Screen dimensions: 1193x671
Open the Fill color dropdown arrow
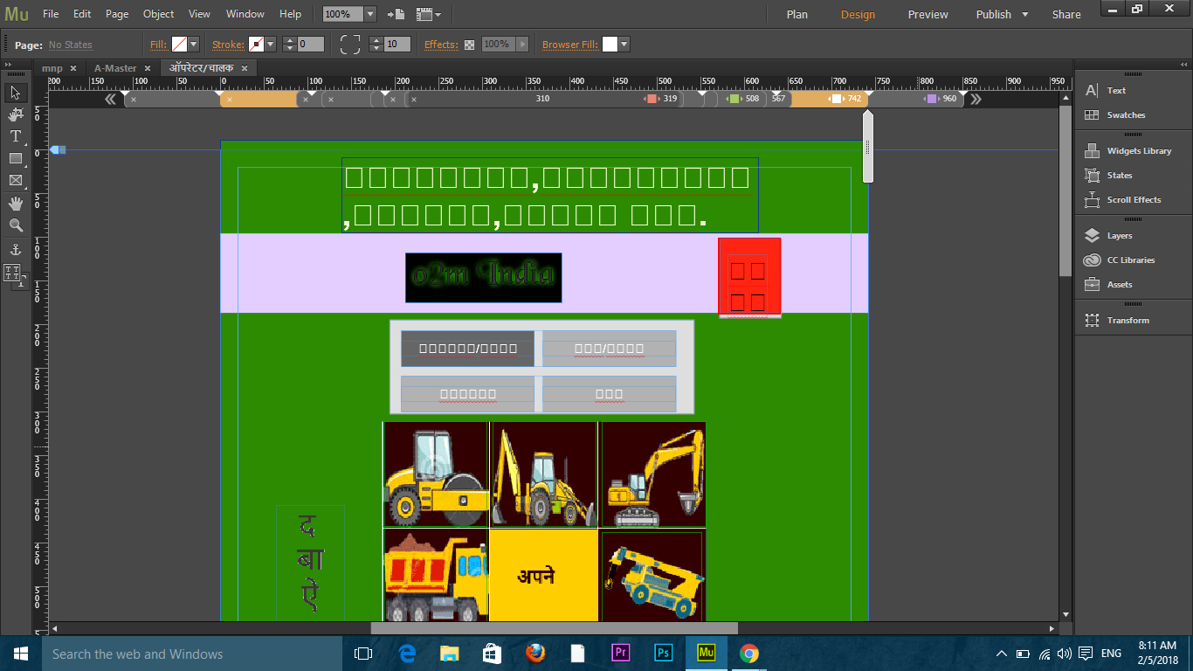point(194,44)
